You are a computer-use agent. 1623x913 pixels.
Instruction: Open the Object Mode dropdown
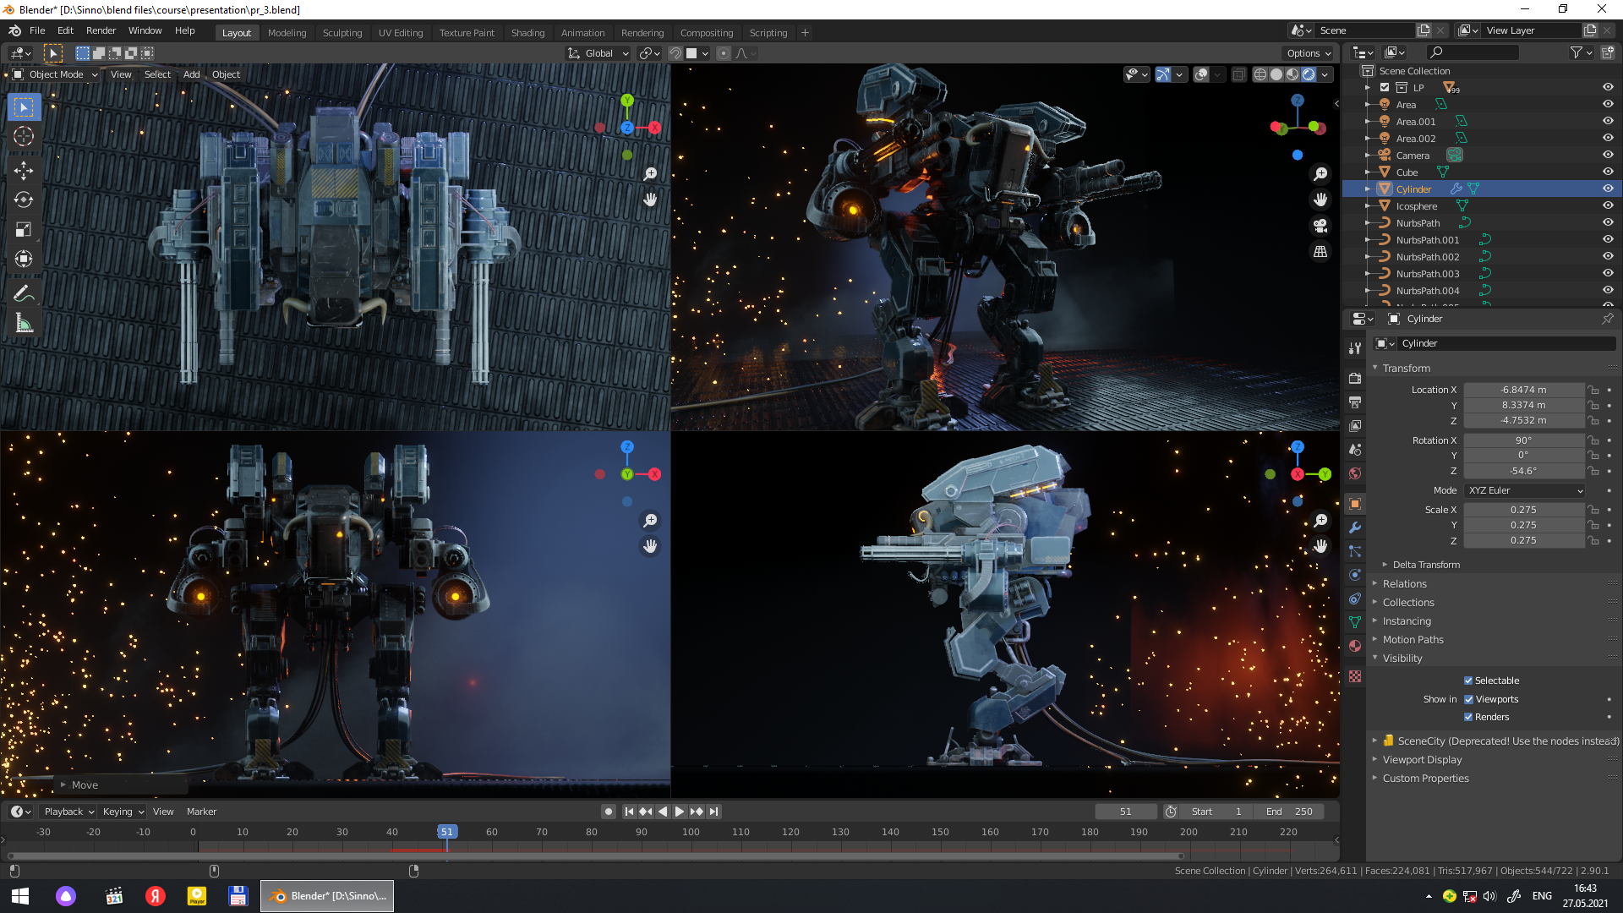click(x=56, y=74)
